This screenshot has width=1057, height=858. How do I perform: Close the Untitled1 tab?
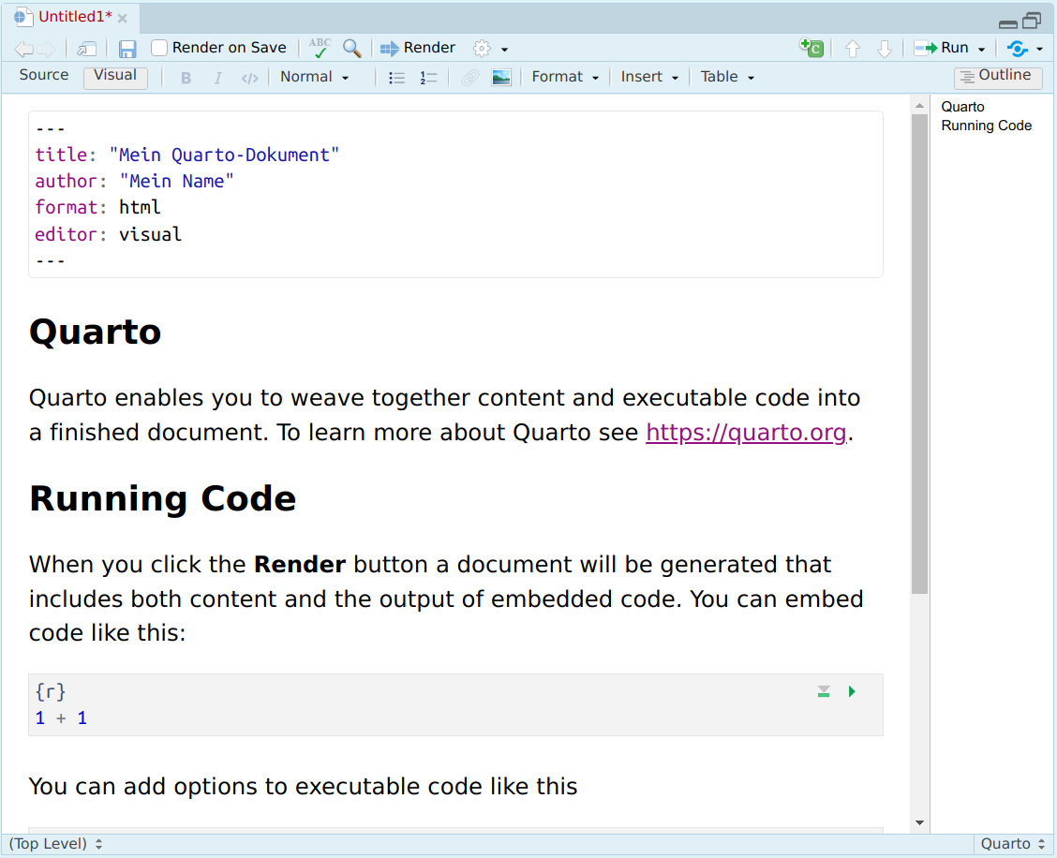tap(123, 18)
